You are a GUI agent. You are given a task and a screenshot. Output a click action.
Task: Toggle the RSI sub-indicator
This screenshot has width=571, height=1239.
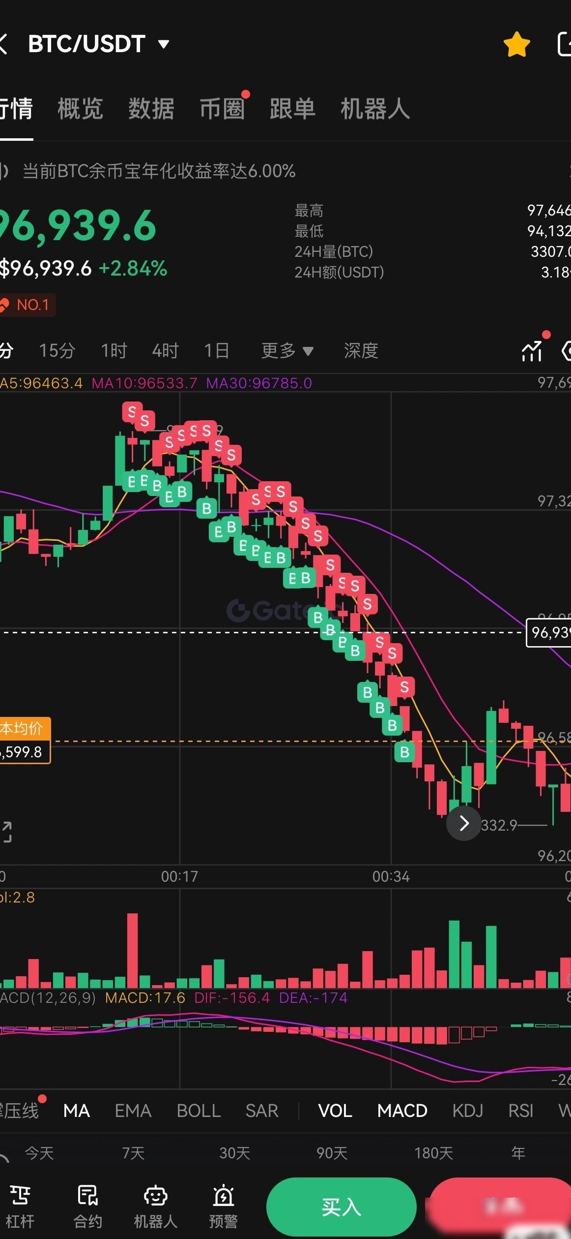coord(521,1111)
